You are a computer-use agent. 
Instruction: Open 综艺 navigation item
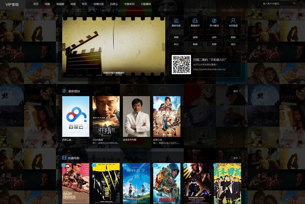coord(85,4)
